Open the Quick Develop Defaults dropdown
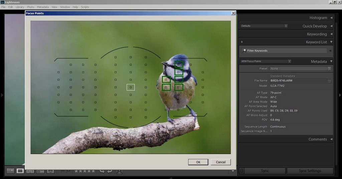The width and height of the screenshot is (342, 179). 264,26
